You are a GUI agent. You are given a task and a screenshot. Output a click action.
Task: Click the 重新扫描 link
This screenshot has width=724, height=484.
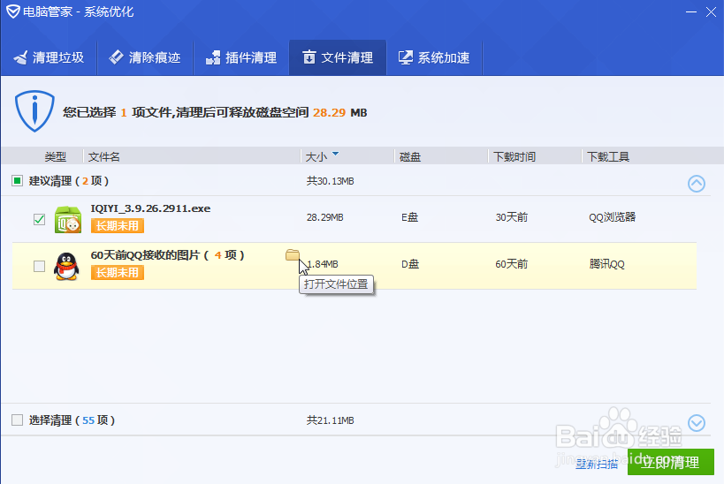tap(597, 464)
